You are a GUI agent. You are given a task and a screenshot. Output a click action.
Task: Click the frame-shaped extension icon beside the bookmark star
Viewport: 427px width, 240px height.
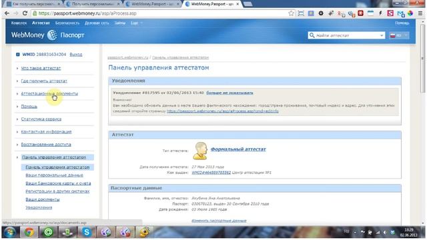(x=301, y=13)
